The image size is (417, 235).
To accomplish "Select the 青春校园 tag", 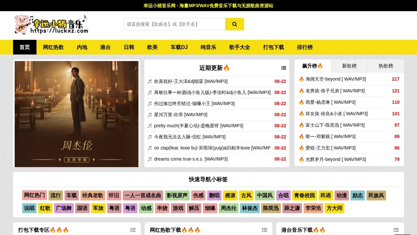I will point(305,196).
